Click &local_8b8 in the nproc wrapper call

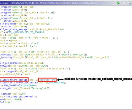click(27, 7)
